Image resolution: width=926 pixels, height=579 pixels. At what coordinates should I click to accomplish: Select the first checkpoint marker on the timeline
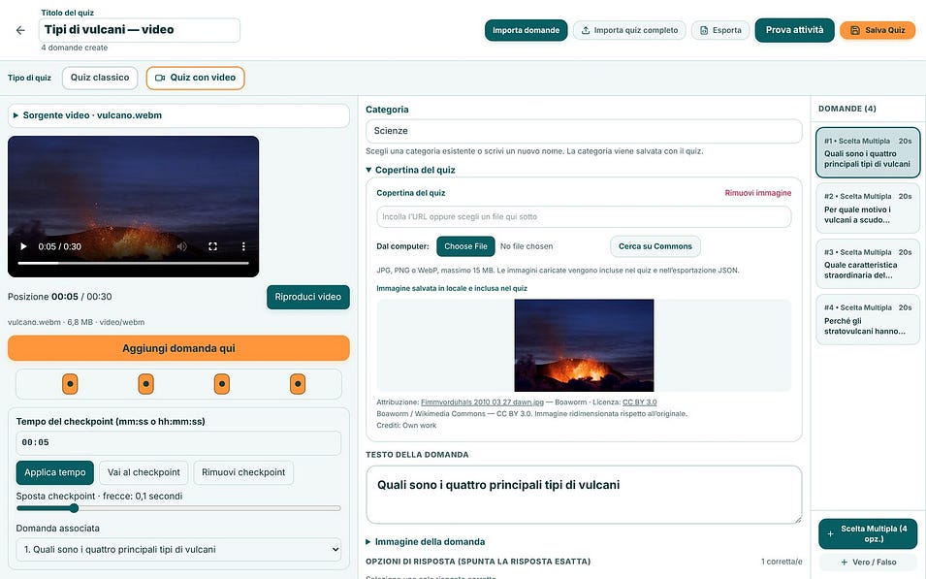click(x=70, y=384)
